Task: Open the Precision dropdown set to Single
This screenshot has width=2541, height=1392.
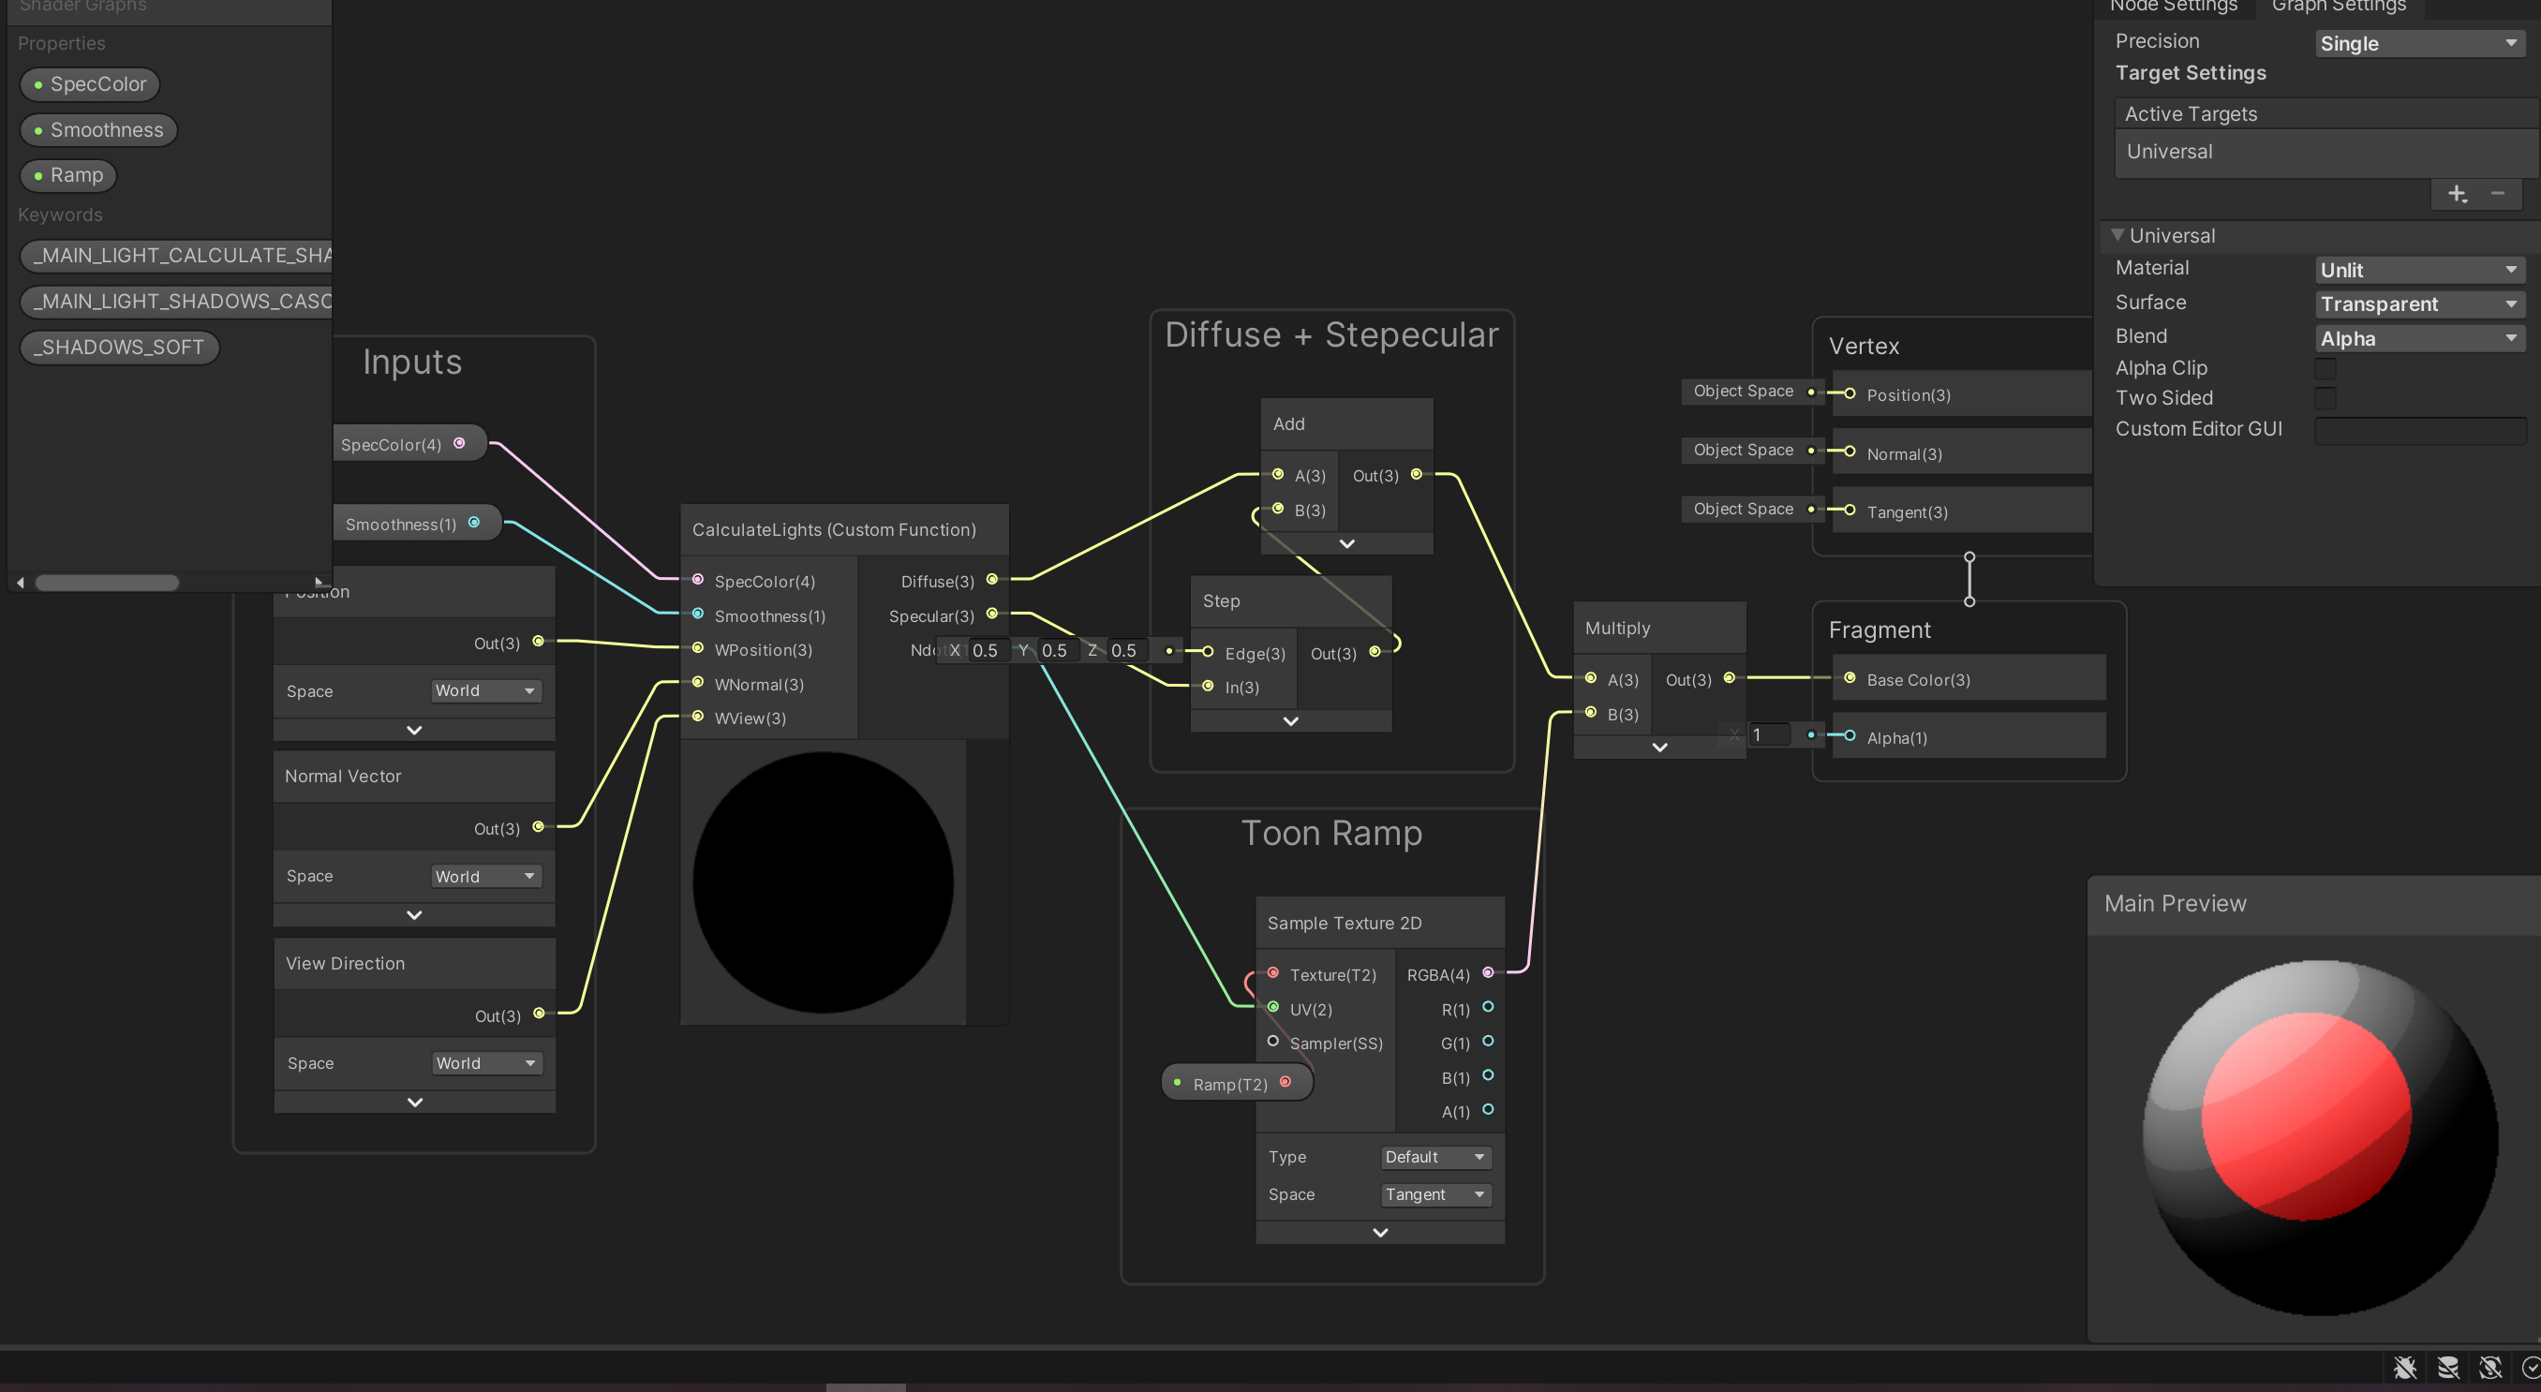Action: coord(2420,43)
